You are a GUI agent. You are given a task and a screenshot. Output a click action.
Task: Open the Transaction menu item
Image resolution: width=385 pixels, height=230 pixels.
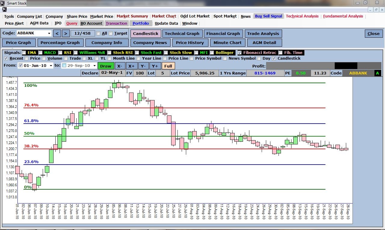pos(116,23)
